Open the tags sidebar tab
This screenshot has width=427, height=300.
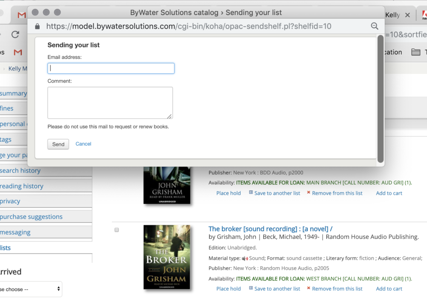14,140
